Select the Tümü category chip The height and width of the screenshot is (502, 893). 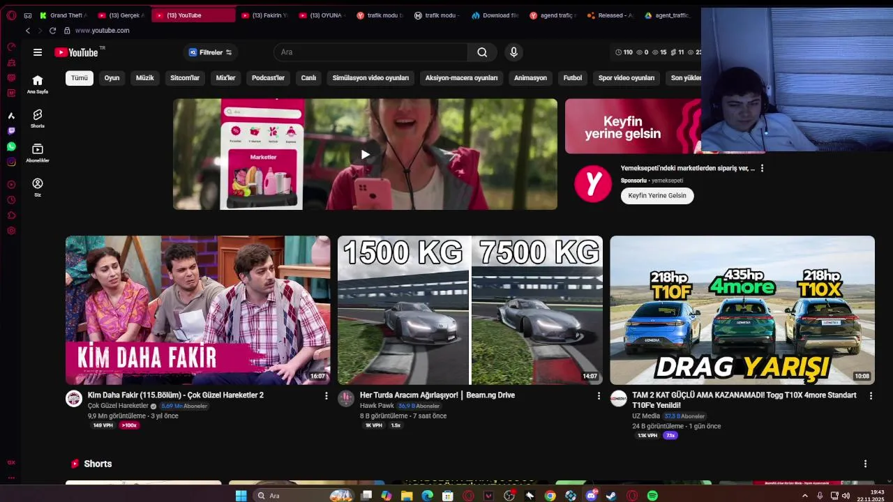click(80, 78)
